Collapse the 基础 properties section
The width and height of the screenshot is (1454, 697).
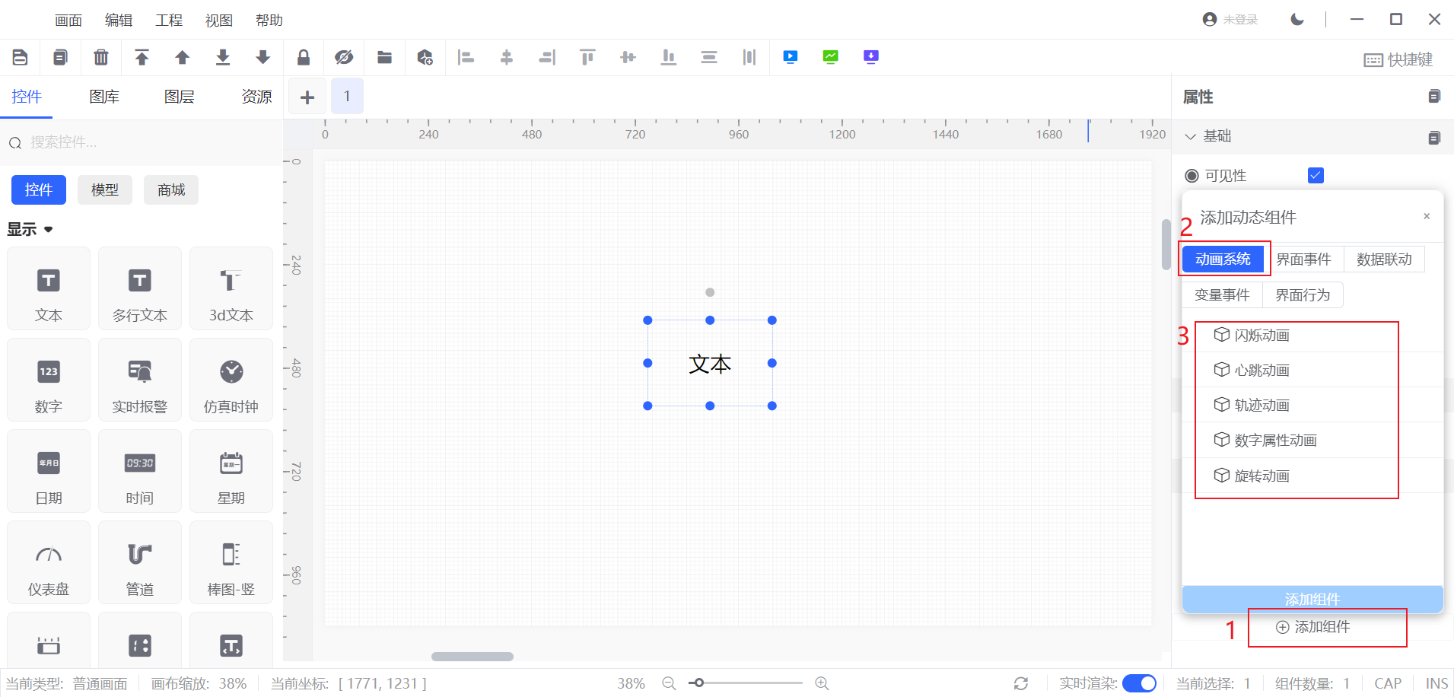(x=1191, y=136)
